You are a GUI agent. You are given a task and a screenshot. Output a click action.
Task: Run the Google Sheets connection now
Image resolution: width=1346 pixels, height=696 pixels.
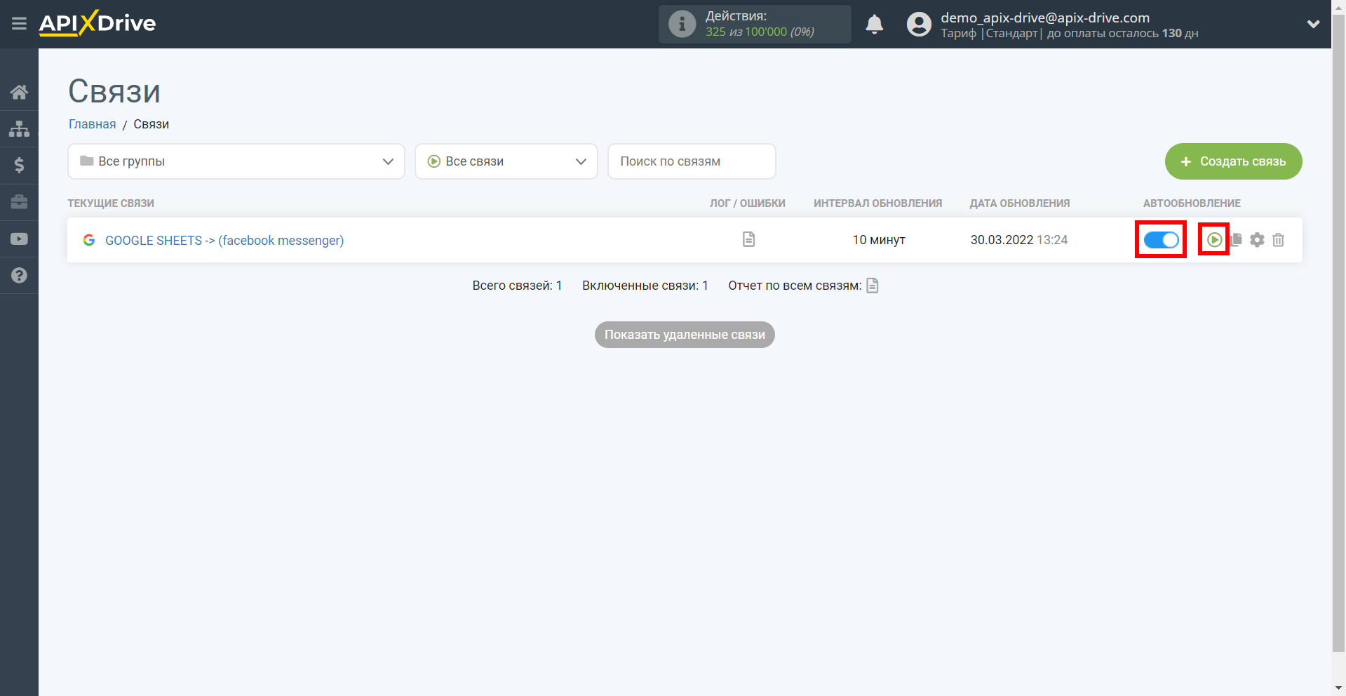coord(1214,240)
